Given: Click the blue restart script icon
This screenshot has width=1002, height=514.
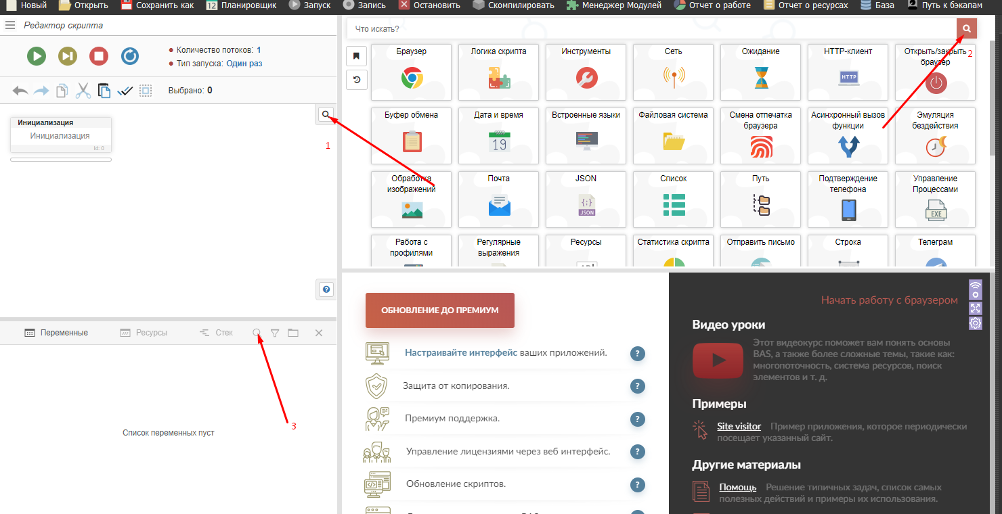Looking at the screenshot, I should 130,56.
